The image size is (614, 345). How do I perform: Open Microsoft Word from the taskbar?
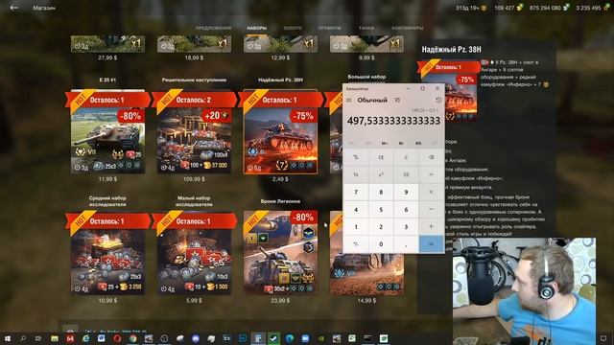(x=101, y=338)
